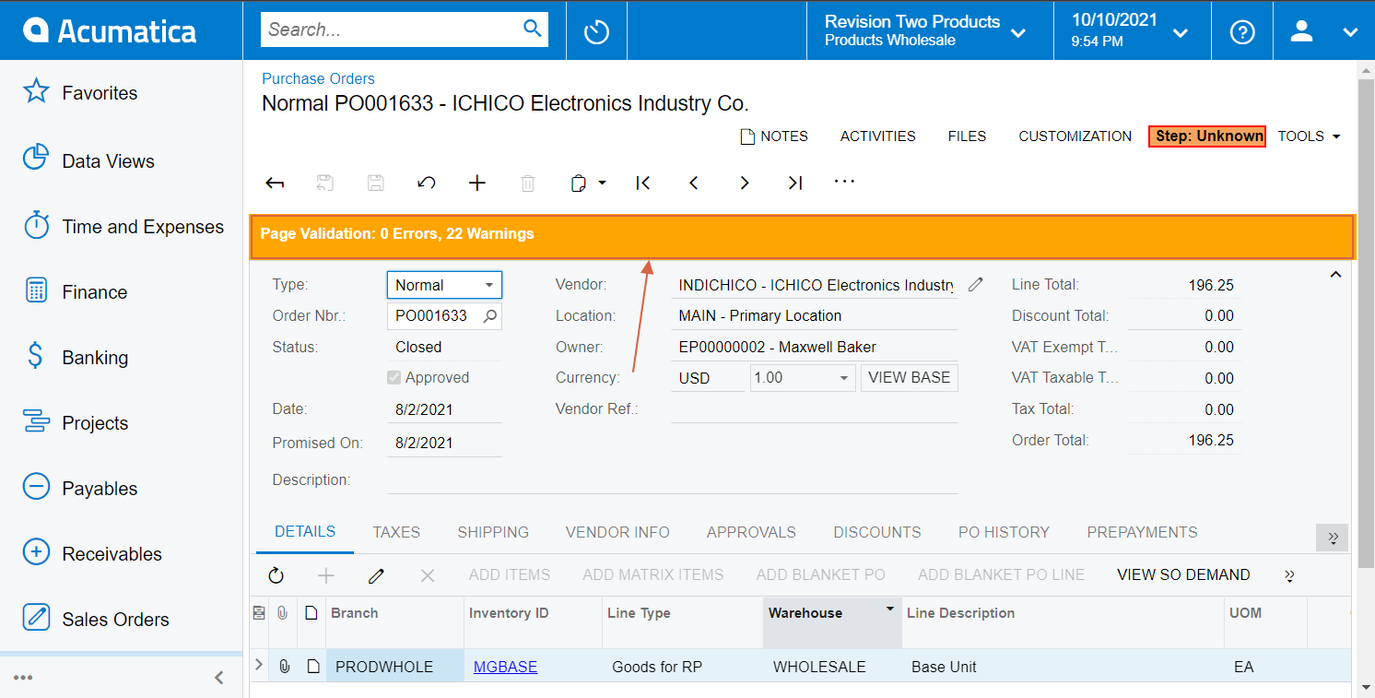Jump to the first record
Screen dimensions: 1375x698
tap(643, 183)
